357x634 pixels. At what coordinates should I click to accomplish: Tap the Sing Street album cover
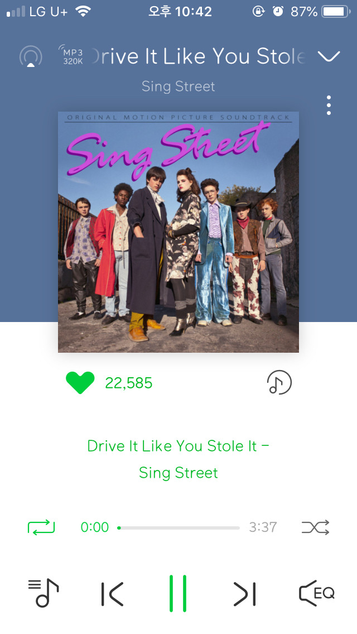pos(178,232)
